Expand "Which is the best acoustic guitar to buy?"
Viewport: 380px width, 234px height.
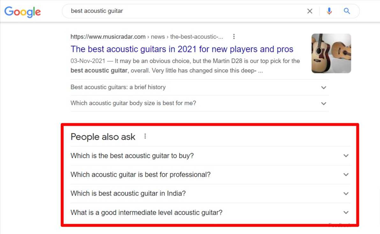[132, 156]
